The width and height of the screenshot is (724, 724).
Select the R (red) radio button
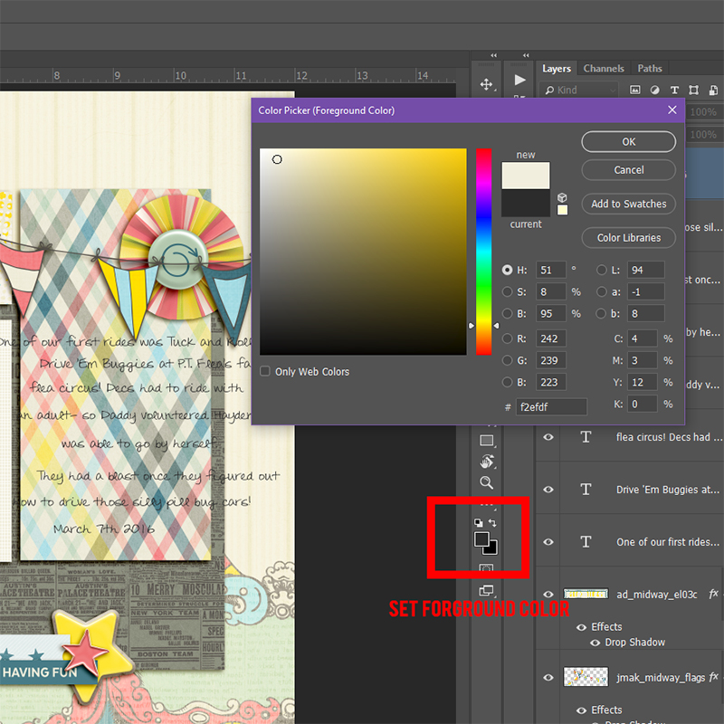507,338
